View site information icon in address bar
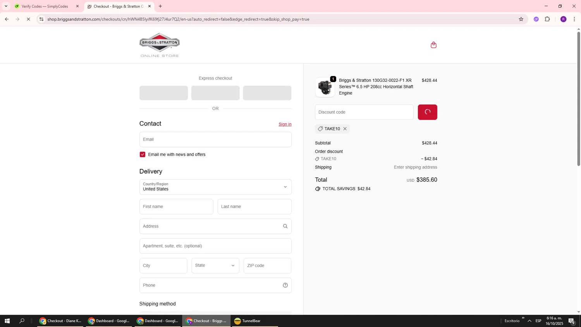This screenshot has width=581, height=327. (41, 19)
